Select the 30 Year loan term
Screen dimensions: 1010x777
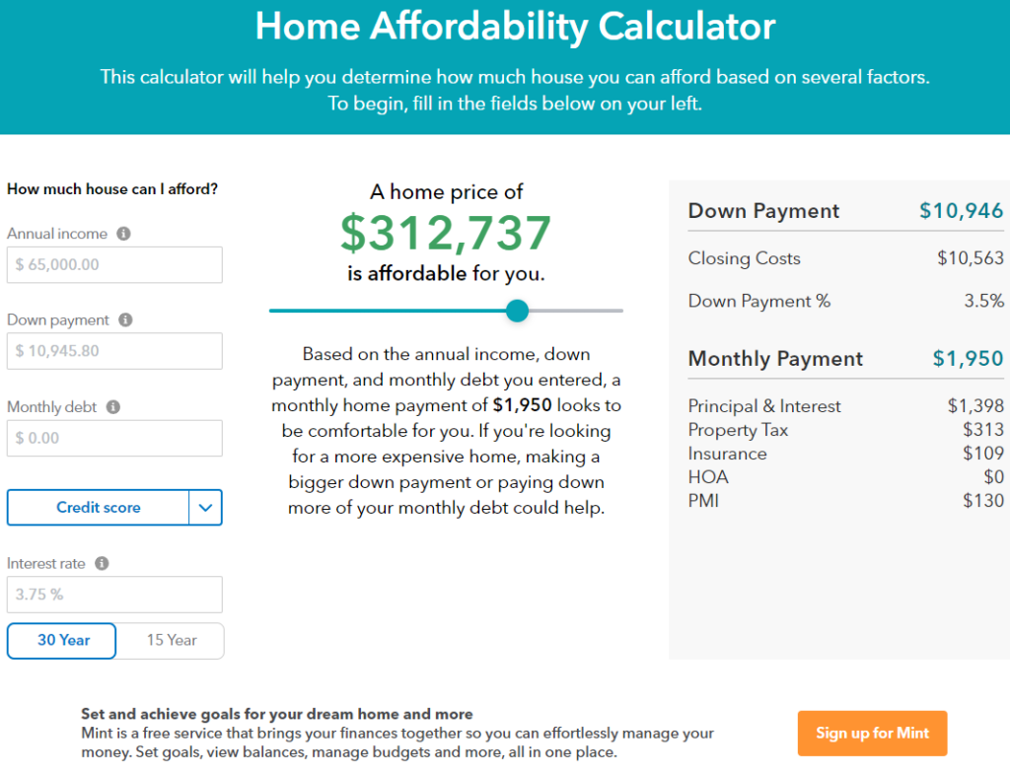click(x=62, y=641)
